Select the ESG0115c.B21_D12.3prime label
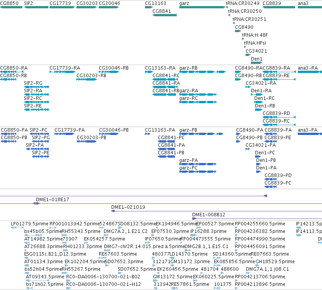 click(55, 254)
